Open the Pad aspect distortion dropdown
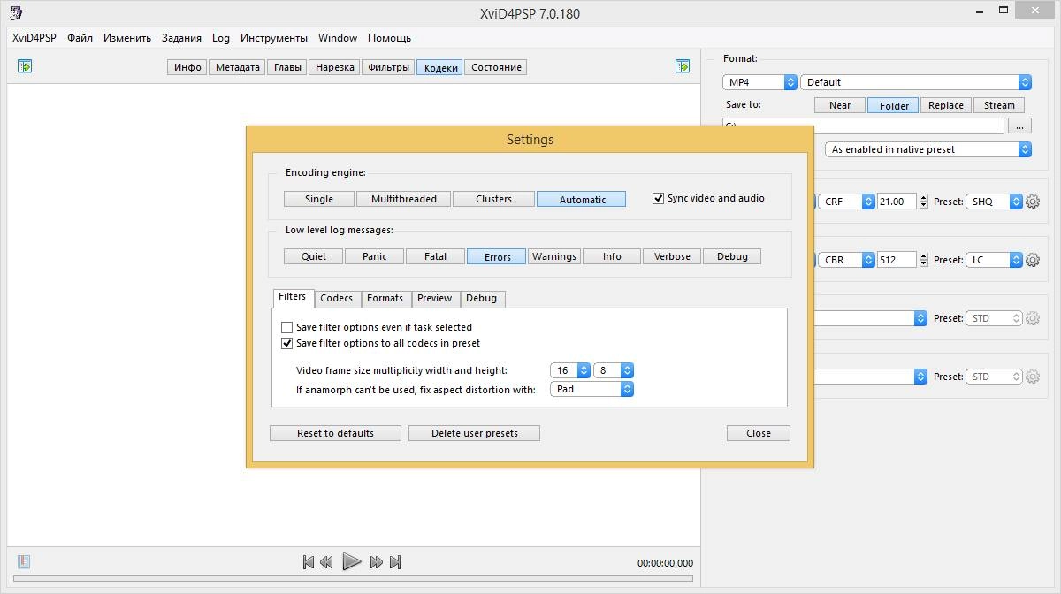The width and height of the screenshot is (1061, 594). click(592, 389)
